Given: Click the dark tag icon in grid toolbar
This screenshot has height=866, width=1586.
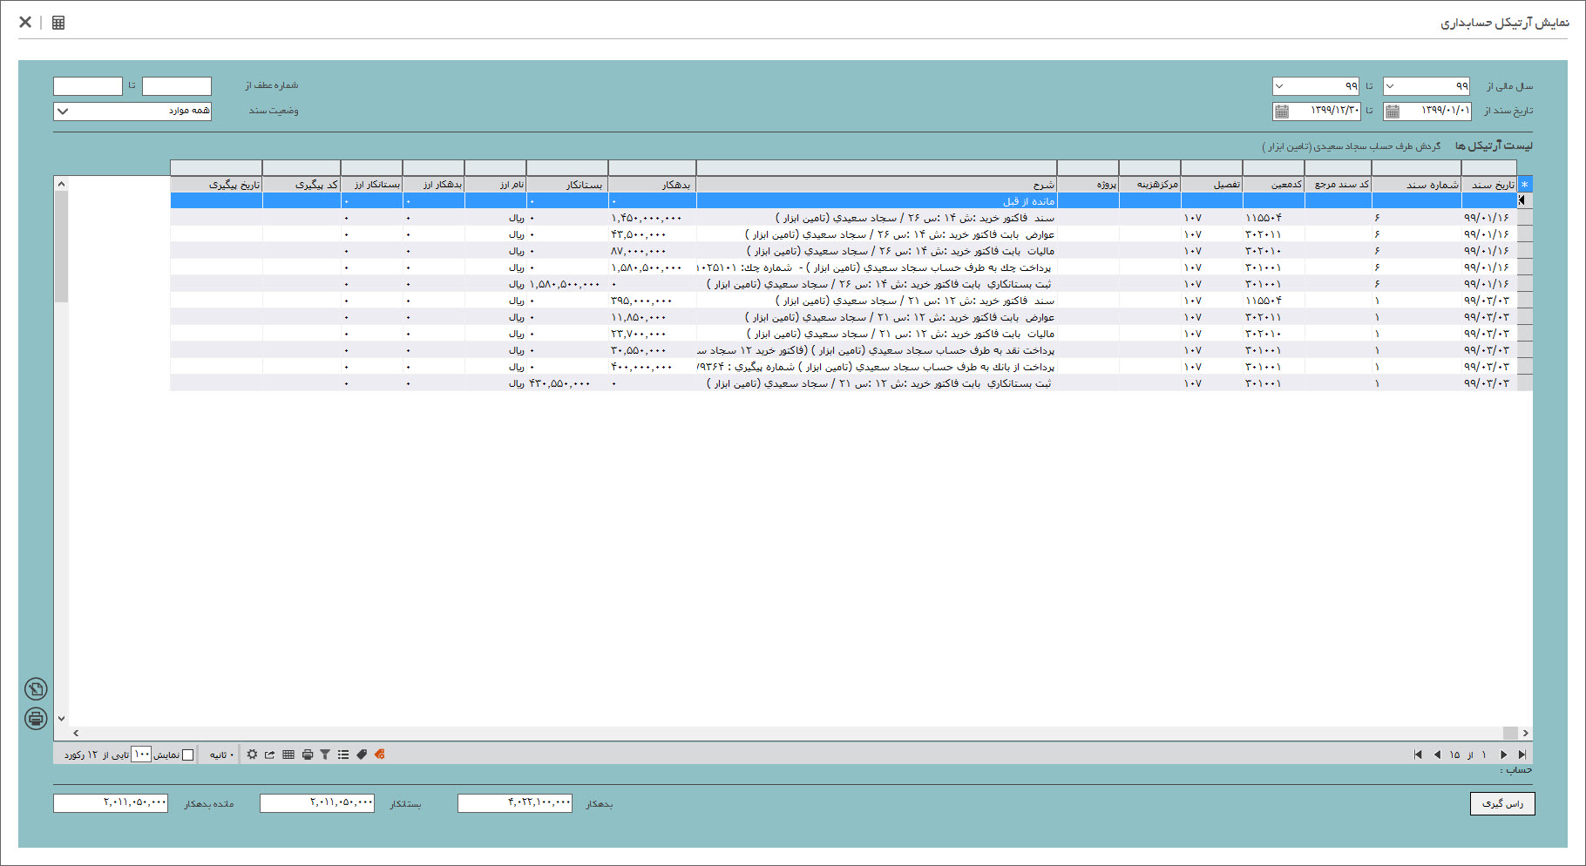Looking at the screenshot, I should point(362,754).
